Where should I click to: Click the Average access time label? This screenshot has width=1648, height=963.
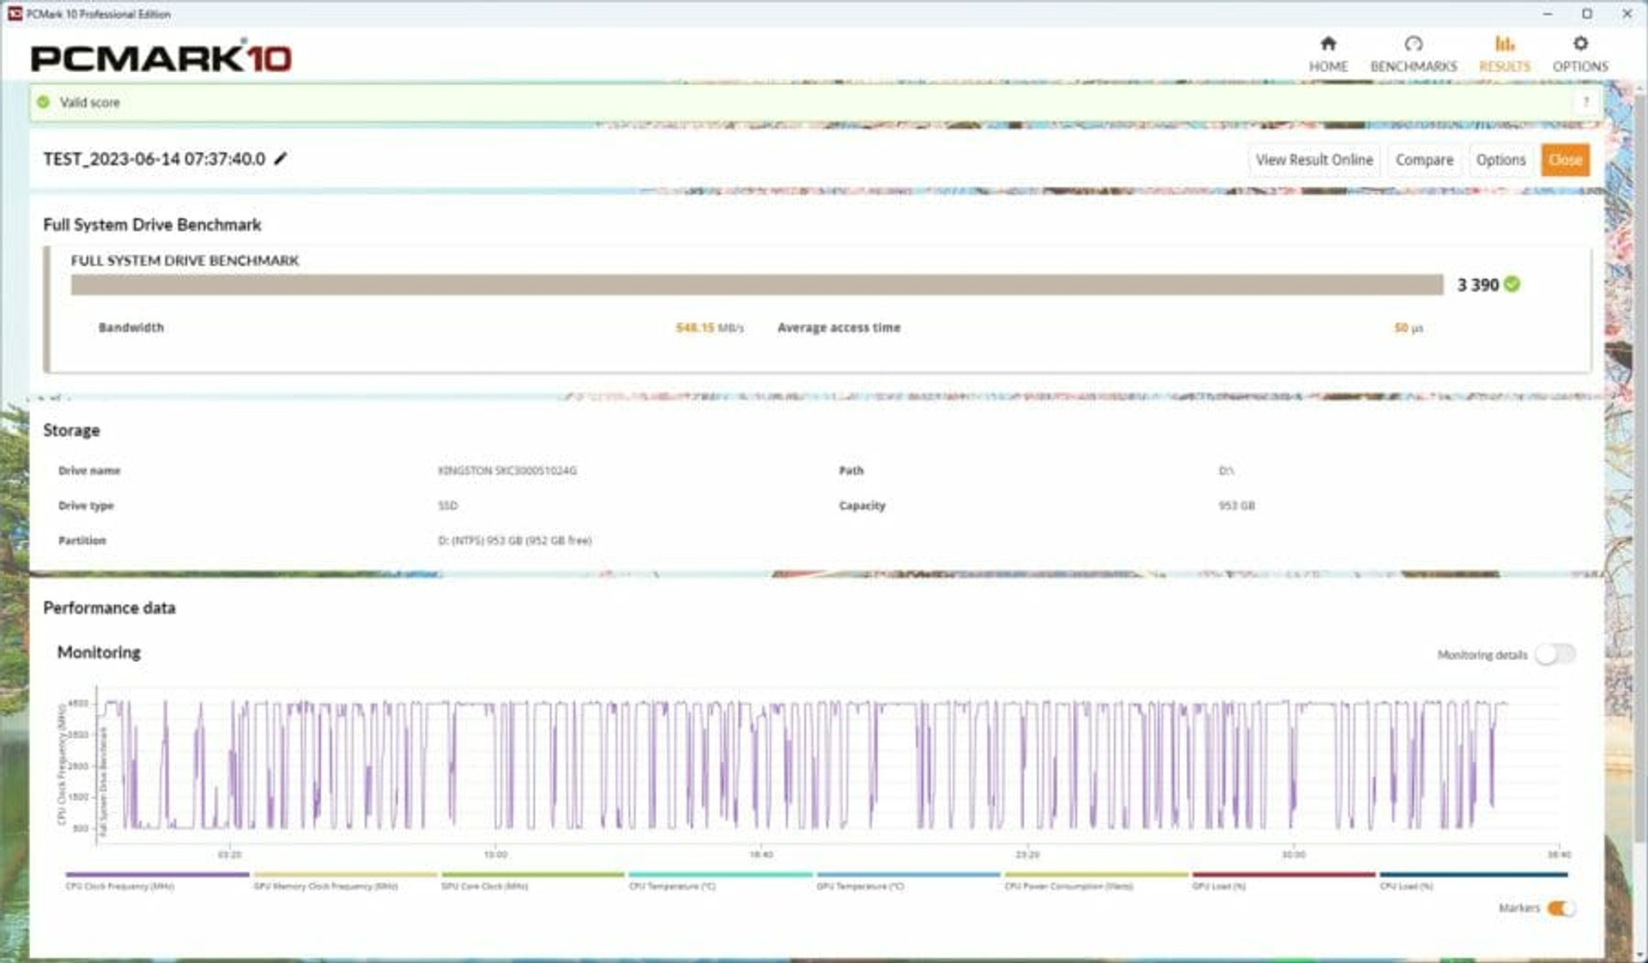(839, 327)
